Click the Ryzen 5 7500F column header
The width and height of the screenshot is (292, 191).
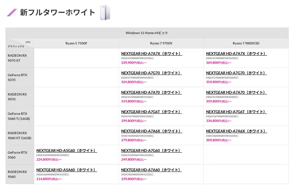[x=76, y=43]
